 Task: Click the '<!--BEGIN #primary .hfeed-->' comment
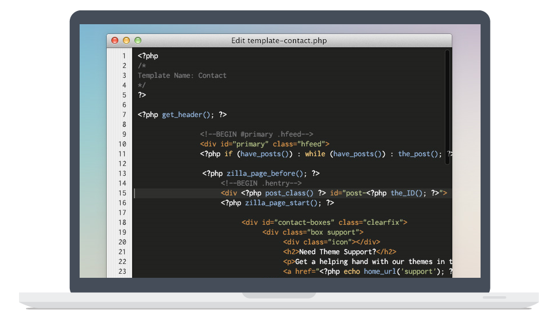click(x=257, y=134)
